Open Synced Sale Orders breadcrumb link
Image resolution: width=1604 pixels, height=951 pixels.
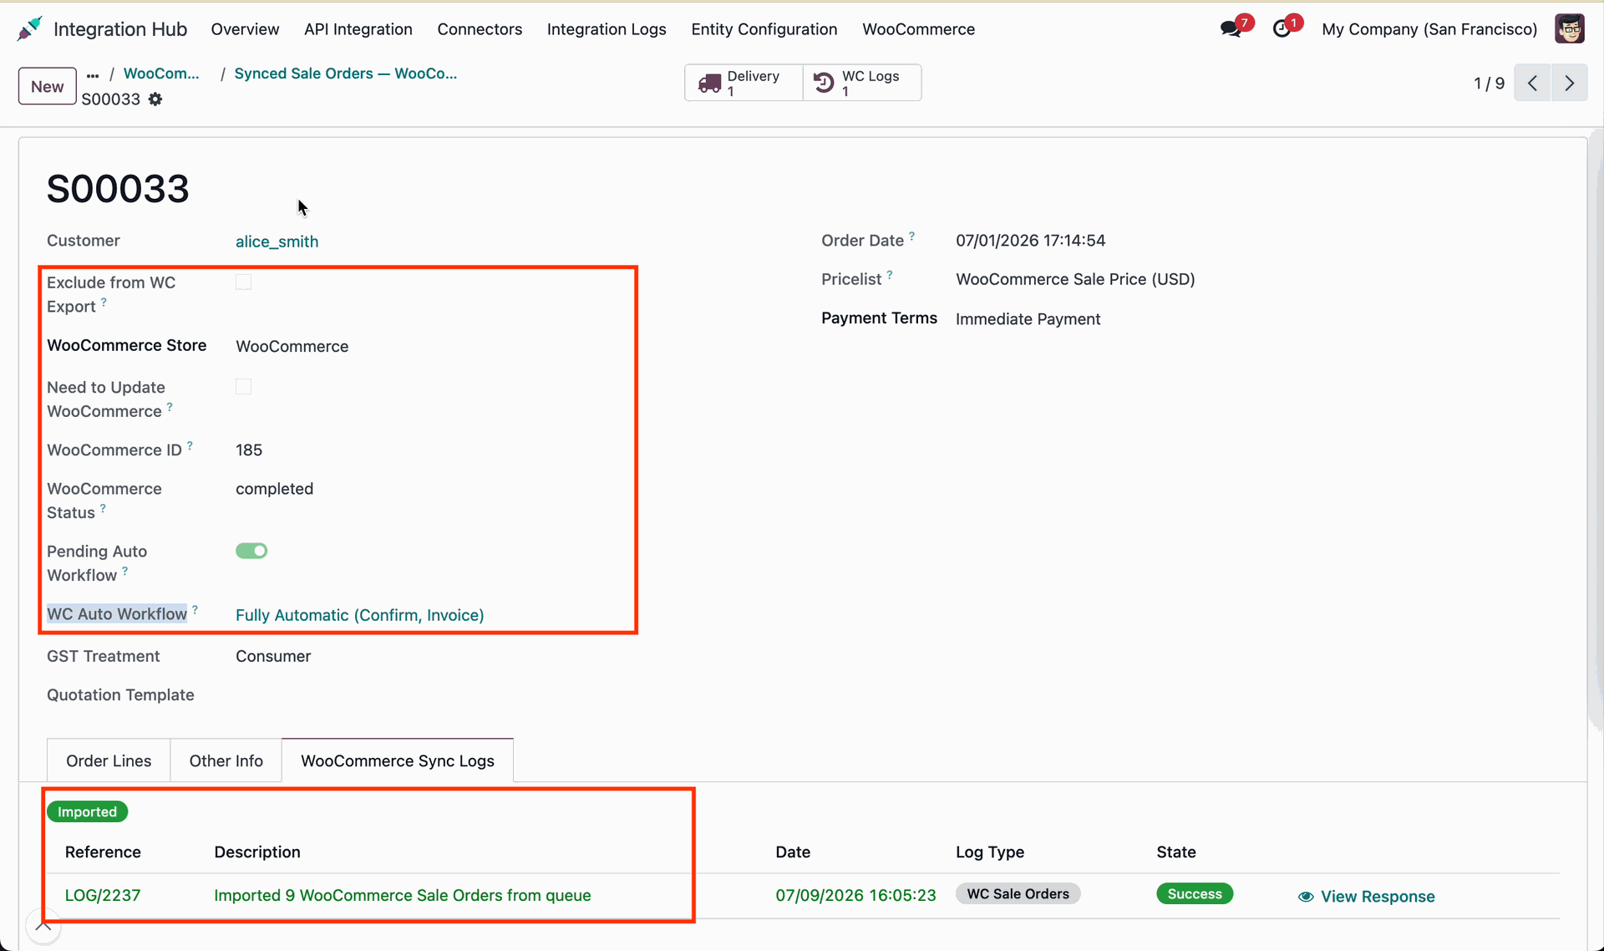[346, 74]
